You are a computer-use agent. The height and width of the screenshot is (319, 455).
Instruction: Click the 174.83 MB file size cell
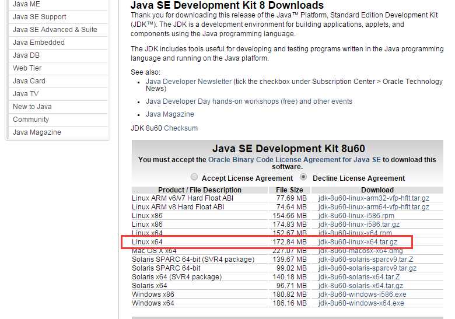[289, 224]
